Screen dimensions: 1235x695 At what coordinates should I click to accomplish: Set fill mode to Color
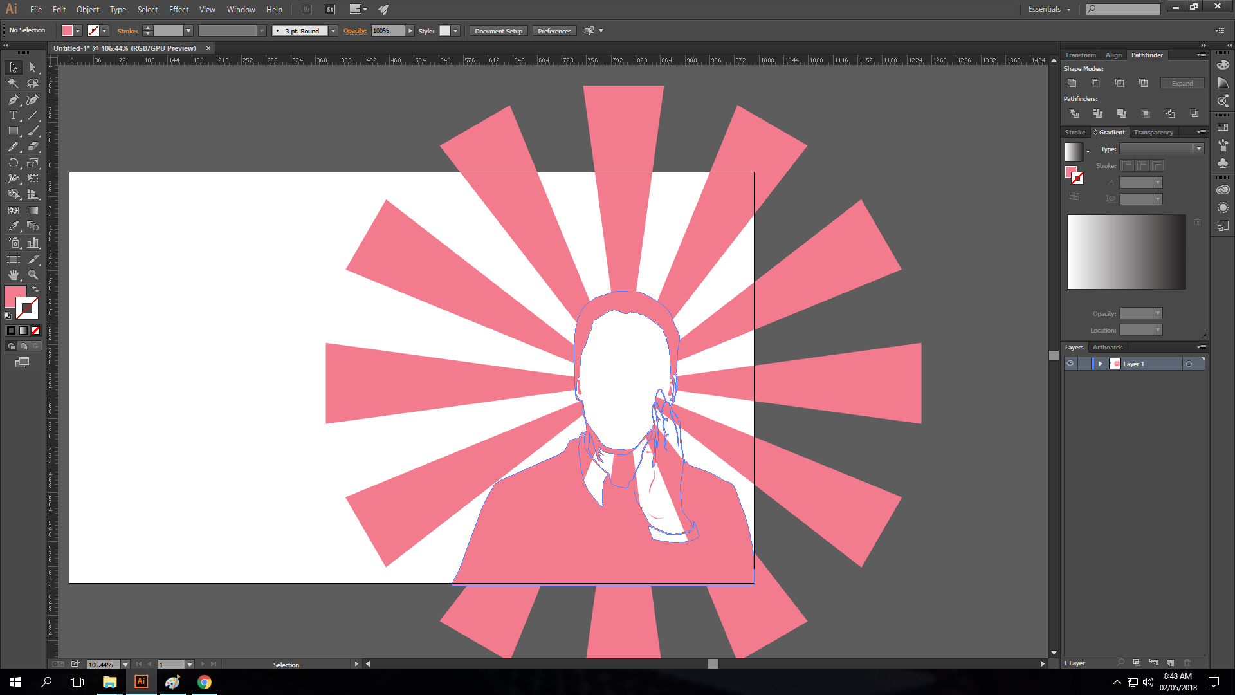11,330
